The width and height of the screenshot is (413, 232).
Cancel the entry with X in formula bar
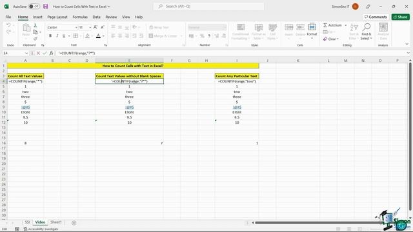(38, 53)
